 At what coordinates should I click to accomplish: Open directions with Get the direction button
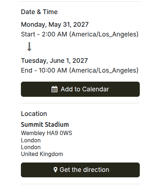pyautogui.click(x=80, y=170)
